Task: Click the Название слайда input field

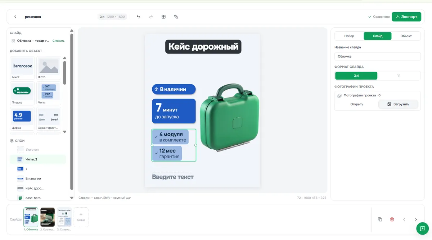Action: (377, 56)
